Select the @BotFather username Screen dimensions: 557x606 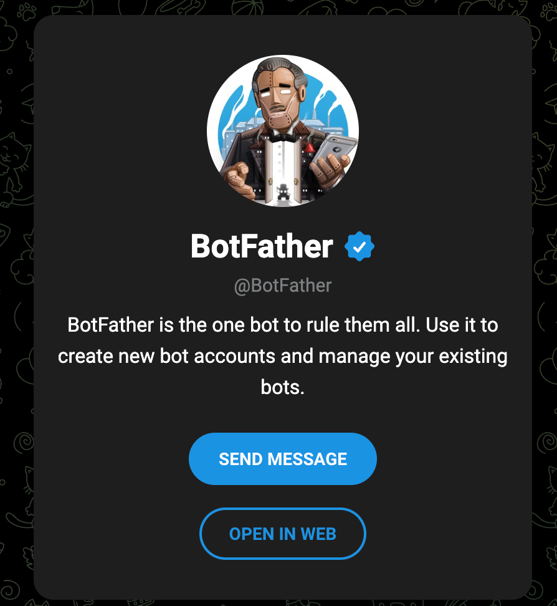[282, 286]
